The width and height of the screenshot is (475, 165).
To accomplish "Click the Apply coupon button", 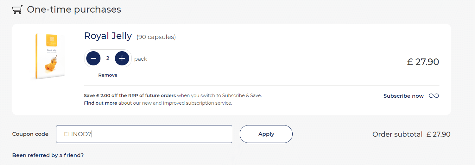I will click(x=266, y=134).
